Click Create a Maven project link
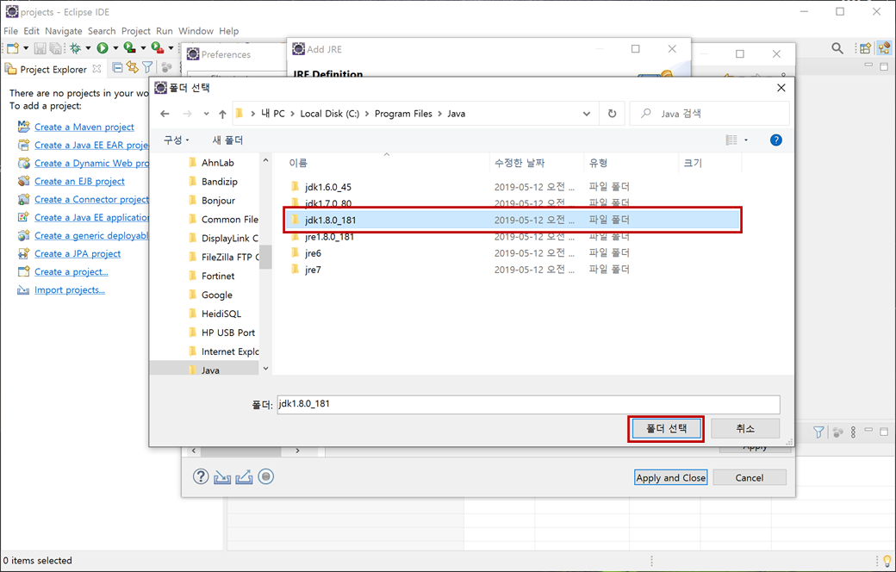 click(84, 127)
